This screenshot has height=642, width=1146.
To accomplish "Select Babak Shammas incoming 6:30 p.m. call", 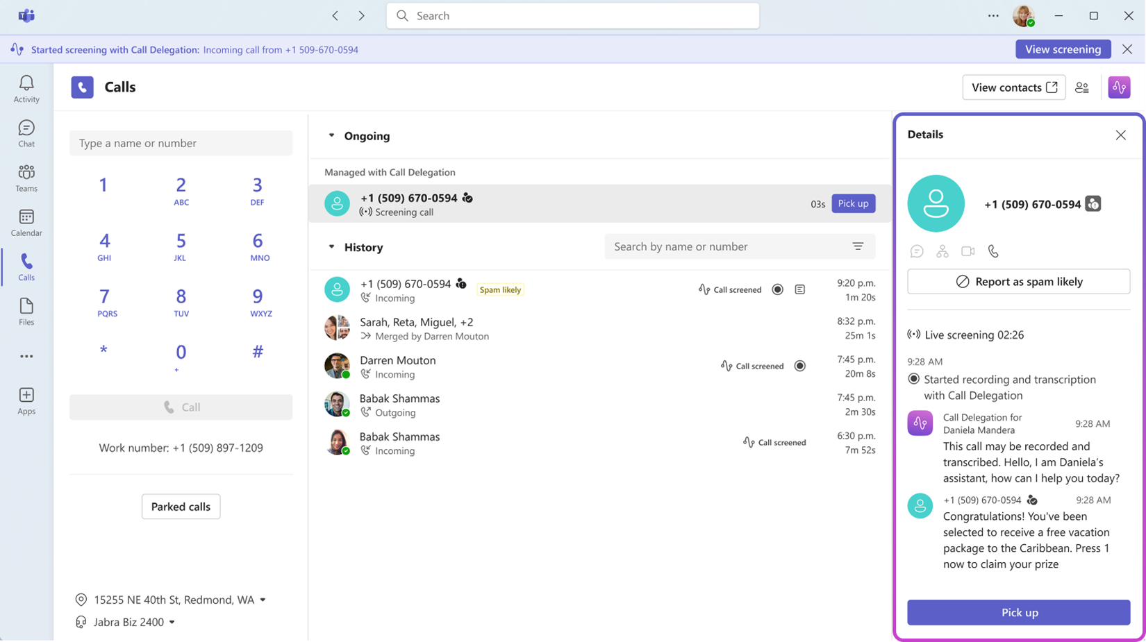I will tap(600, 443).
